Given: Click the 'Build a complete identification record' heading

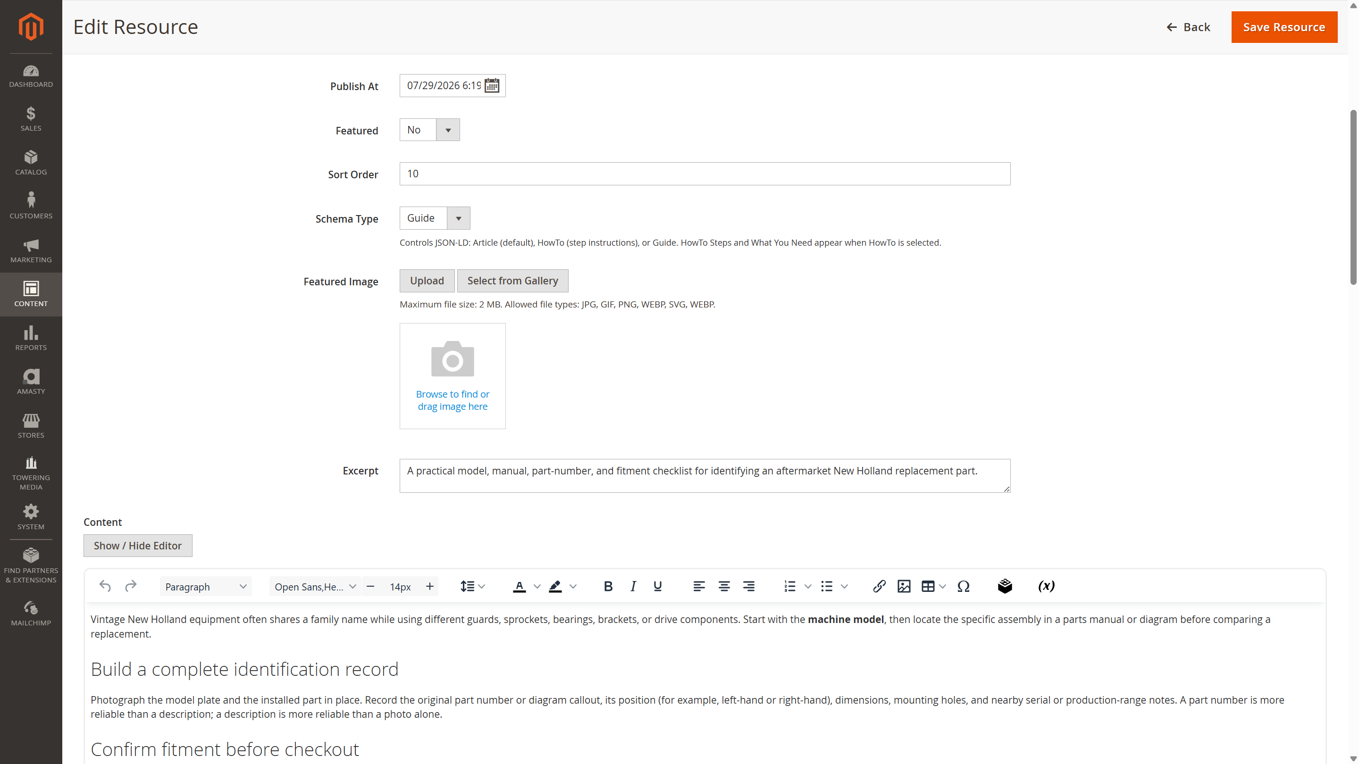Looking at the screenshot, I should [x=244, y=669].
